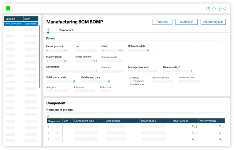This screenshot has height=150, width=234.
Task: Select APPLEWATCHSP row in left list
Action: tap(21, 24)
